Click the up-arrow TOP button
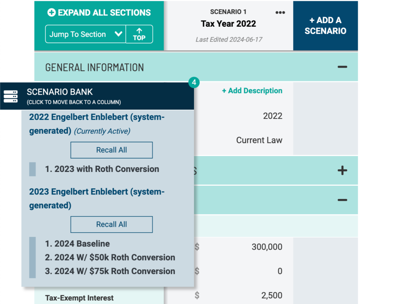403x304 pixels. [139, 34]
